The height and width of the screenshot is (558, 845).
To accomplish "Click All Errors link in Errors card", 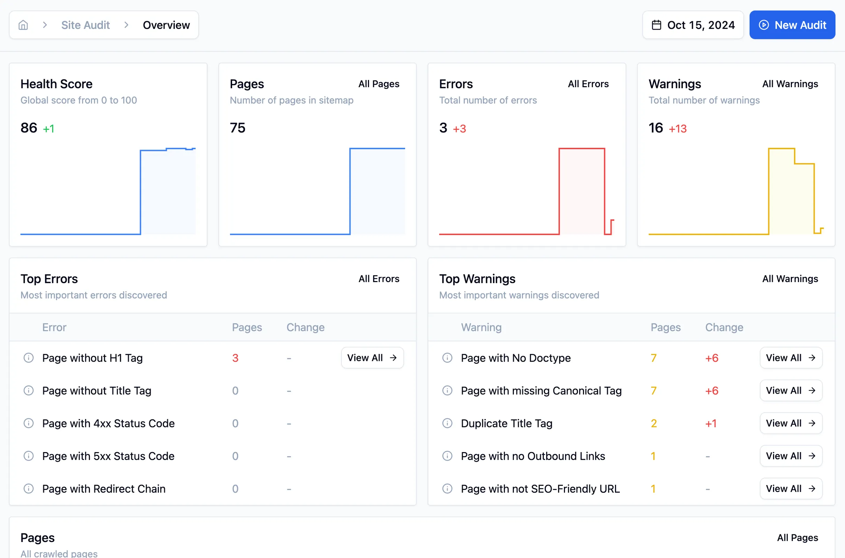I will [x=588, y=83].
